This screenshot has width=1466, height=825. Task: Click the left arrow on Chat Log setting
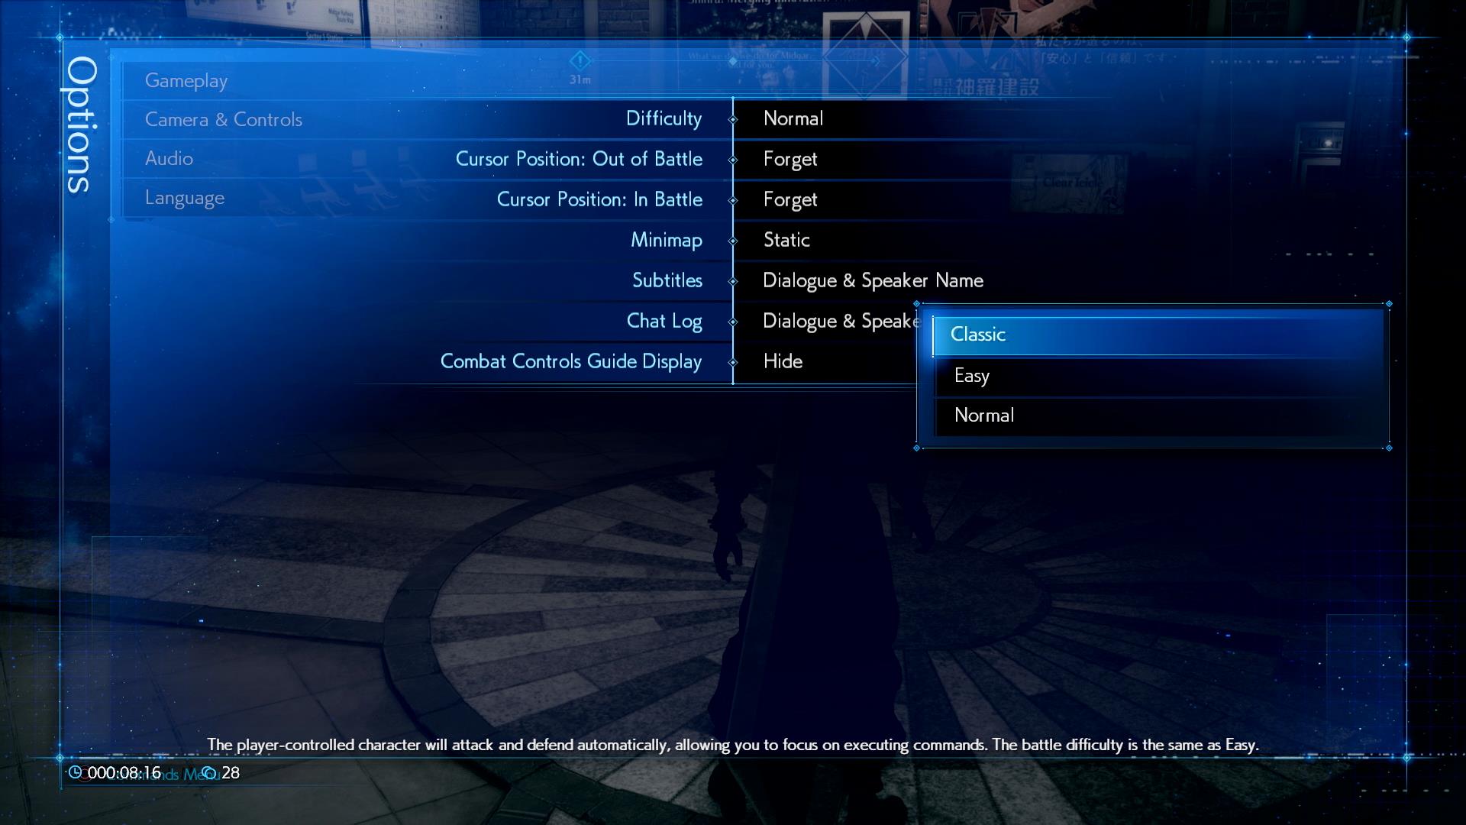[x=732, y=320]
